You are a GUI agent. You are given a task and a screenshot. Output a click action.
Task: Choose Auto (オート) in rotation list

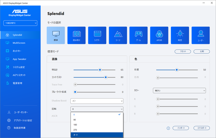pyautogui.click(x=97, y=135)
